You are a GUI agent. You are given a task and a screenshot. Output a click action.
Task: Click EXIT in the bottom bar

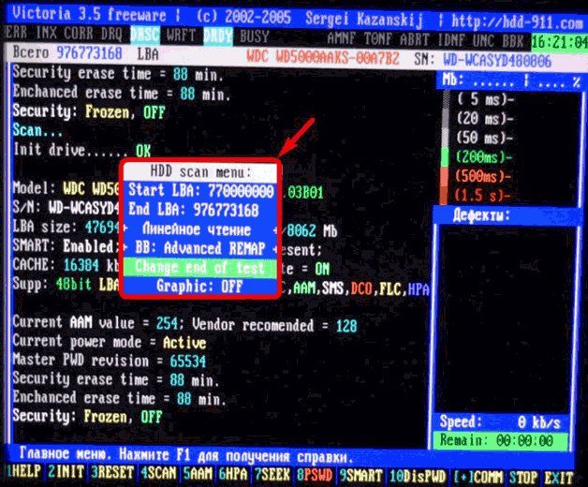559,478
